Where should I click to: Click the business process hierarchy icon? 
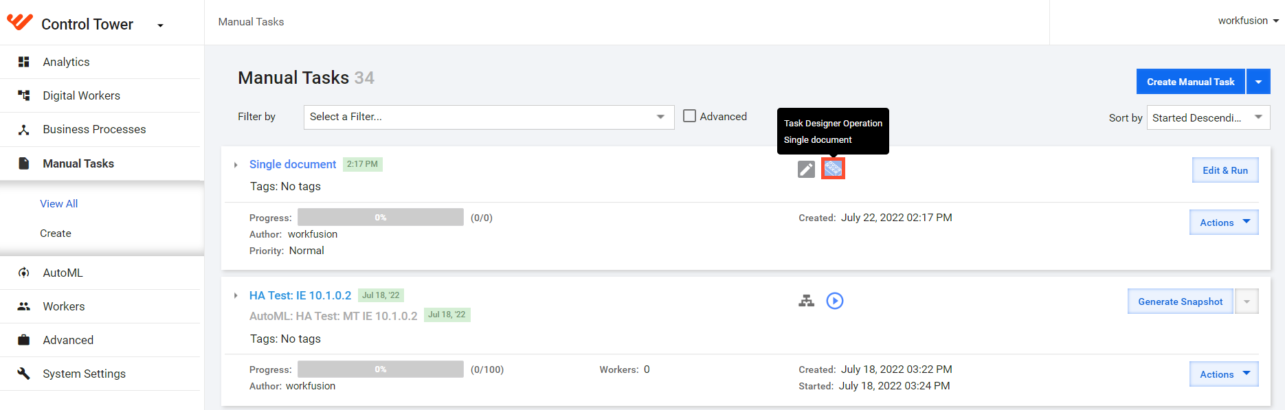click(806, 301)
